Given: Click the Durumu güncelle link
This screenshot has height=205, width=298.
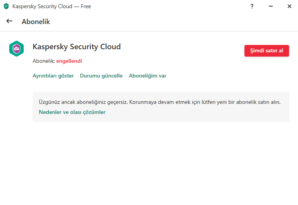Looking at the screenshot, I should coord(101,76).
